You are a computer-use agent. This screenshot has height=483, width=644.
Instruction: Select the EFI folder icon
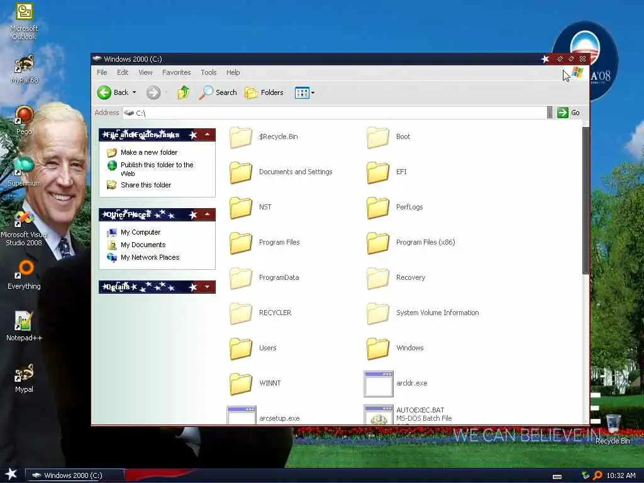click(x=378, y=172)
